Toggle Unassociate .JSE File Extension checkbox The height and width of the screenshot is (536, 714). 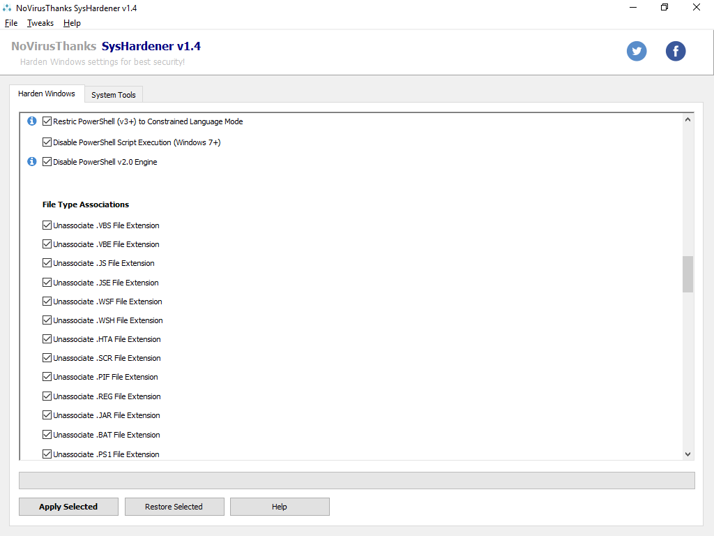point(47,283)
